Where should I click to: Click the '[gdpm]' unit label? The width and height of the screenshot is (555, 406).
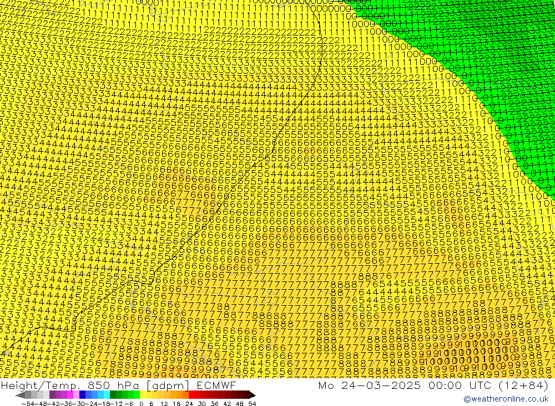(168, 385)
